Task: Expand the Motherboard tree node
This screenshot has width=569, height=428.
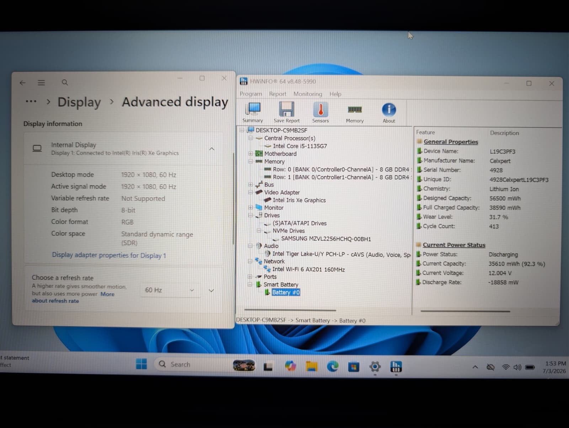Action: point(250,154)
